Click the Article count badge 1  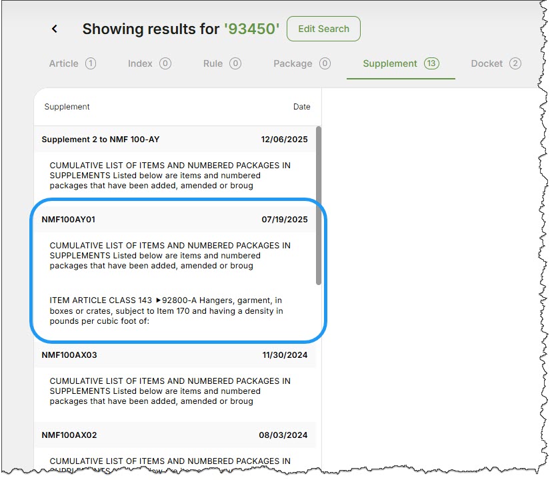91,63
